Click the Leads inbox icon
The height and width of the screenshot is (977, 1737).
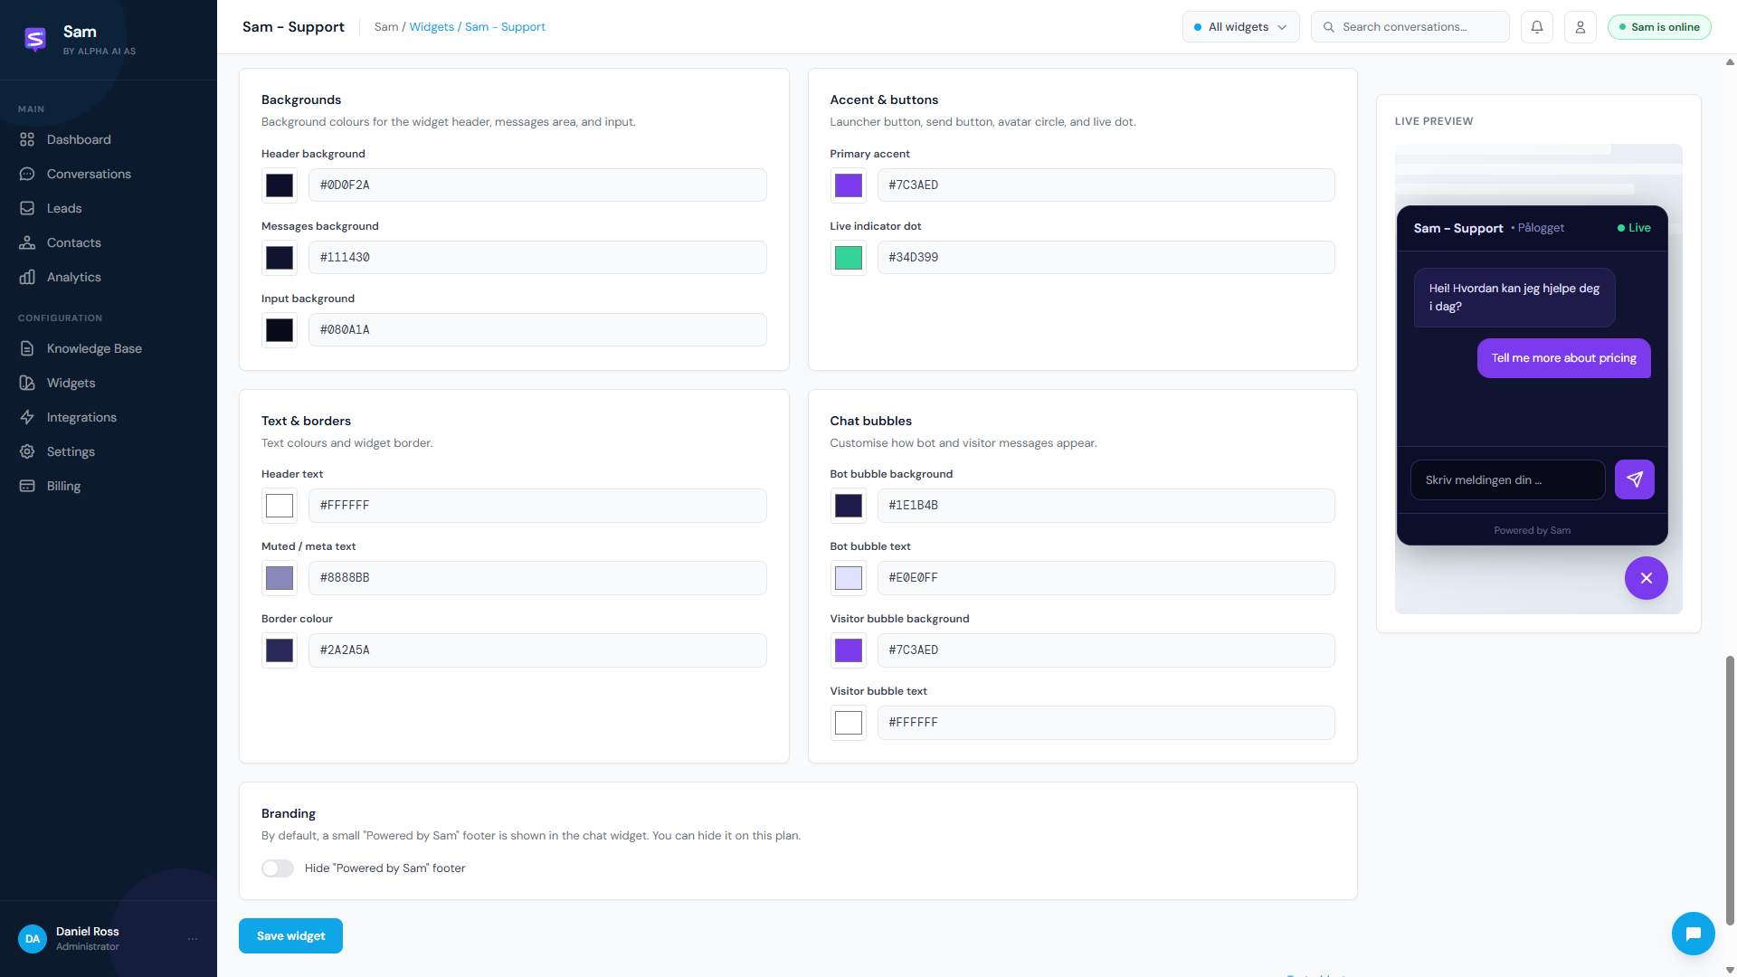click(x=27, y=208)
